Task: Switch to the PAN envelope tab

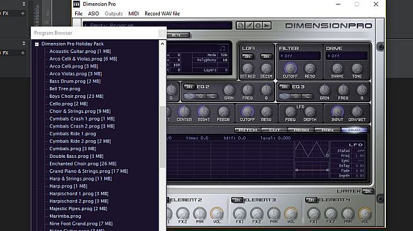Action: pos(328,130)
